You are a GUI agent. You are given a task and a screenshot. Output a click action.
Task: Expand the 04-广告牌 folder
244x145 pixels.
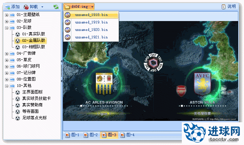pyautogui.click(x=7, y=54)
